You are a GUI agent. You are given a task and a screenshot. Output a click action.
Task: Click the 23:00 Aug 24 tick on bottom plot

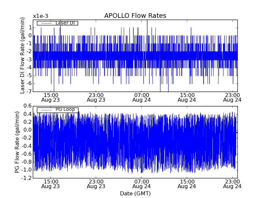coord(232,184)
